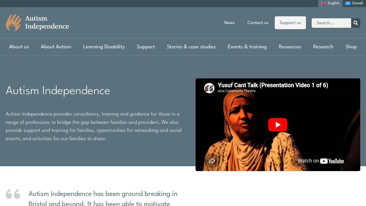366x206 pixels.
Task: Open Events & training section
Action: pyautogui.click(x=247, y=47)
